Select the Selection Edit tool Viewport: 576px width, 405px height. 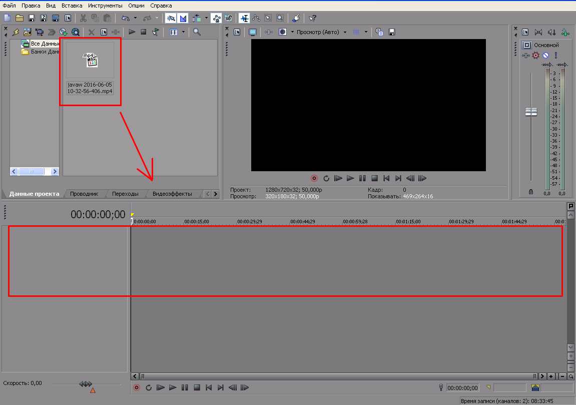tap(268, 18)
